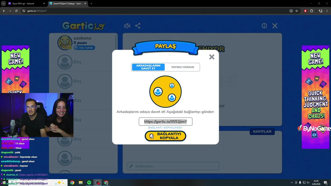Open the browser extensions menu
The width and height of the screenshot is (331, 186).
312,11
